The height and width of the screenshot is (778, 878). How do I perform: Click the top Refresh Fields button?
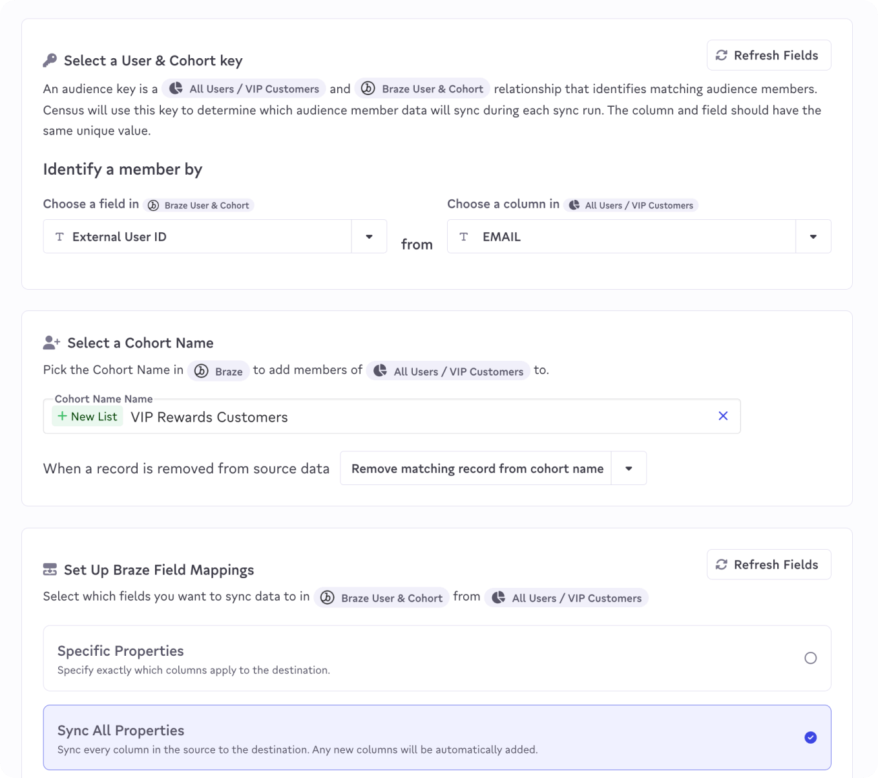tap(768, 56)
